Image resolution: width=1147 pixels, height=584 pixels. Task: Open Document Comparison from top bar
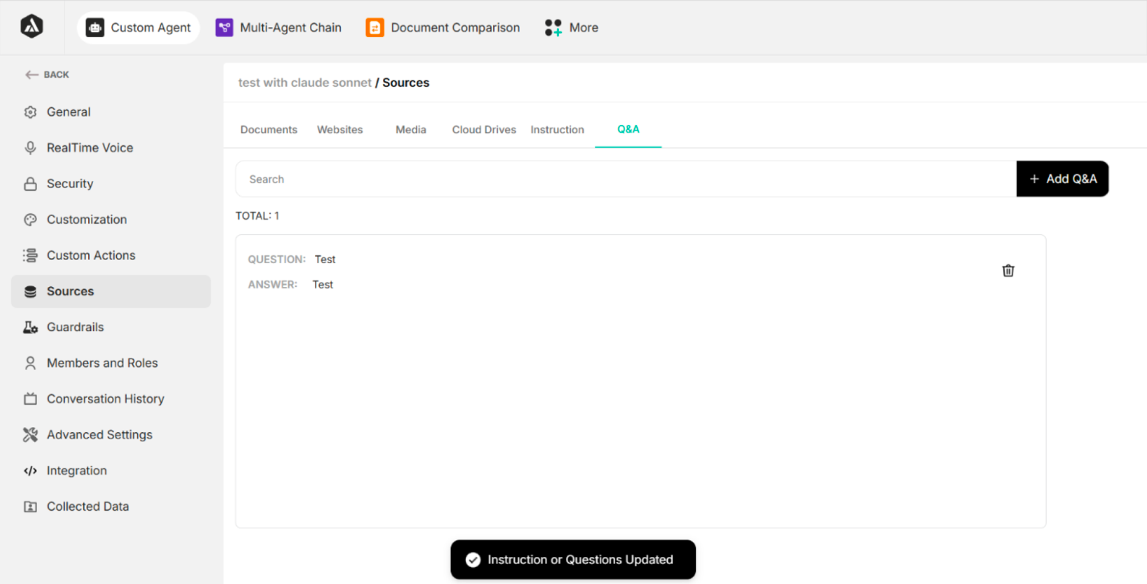pos(443,28)
